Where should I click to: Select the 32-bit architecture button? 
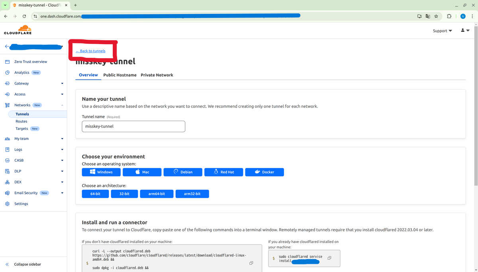pos(124,194)
